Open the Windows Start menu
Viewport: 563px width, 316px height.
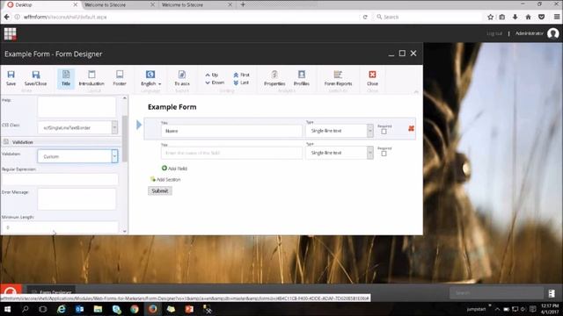pyautogui.click(x=7, y=309)
